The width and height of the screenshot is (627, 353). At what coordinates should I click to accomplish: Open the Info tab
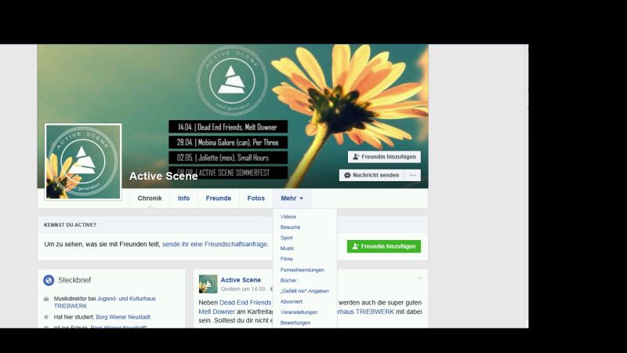(x=183, y=198)
